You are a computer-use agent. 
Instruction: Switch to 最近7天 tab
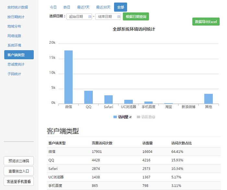[x=83, y=7]
